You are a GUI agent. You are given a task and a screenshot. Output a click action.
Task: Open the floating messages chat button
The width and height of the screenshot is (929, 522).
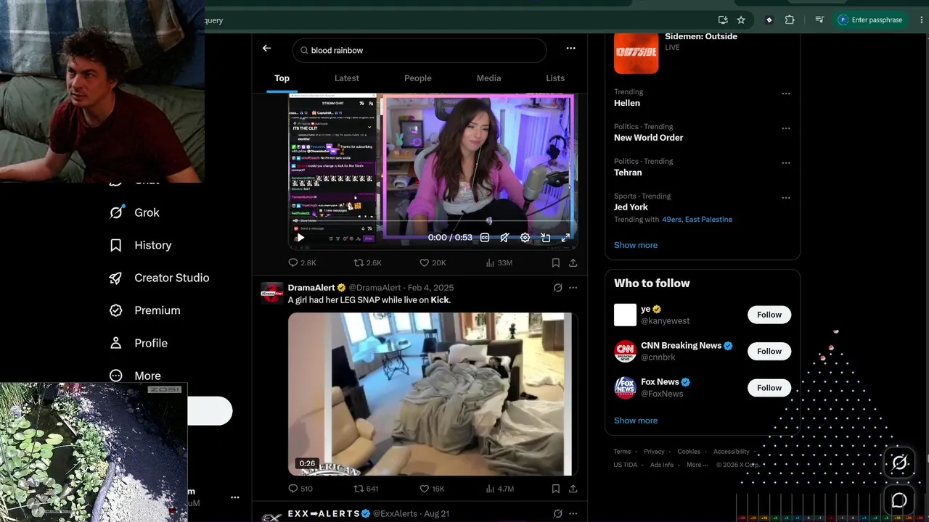coord(899,500)
